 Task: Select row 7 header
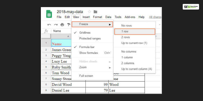(46, 79)
